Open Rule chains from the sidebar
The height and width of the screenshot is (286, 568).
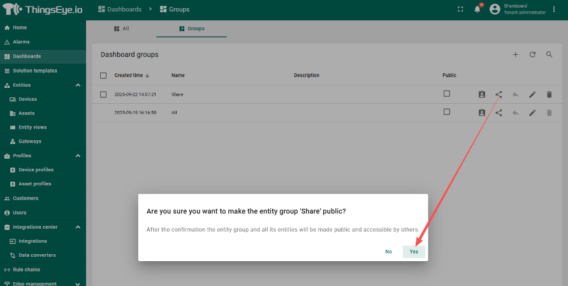point(26,269)
